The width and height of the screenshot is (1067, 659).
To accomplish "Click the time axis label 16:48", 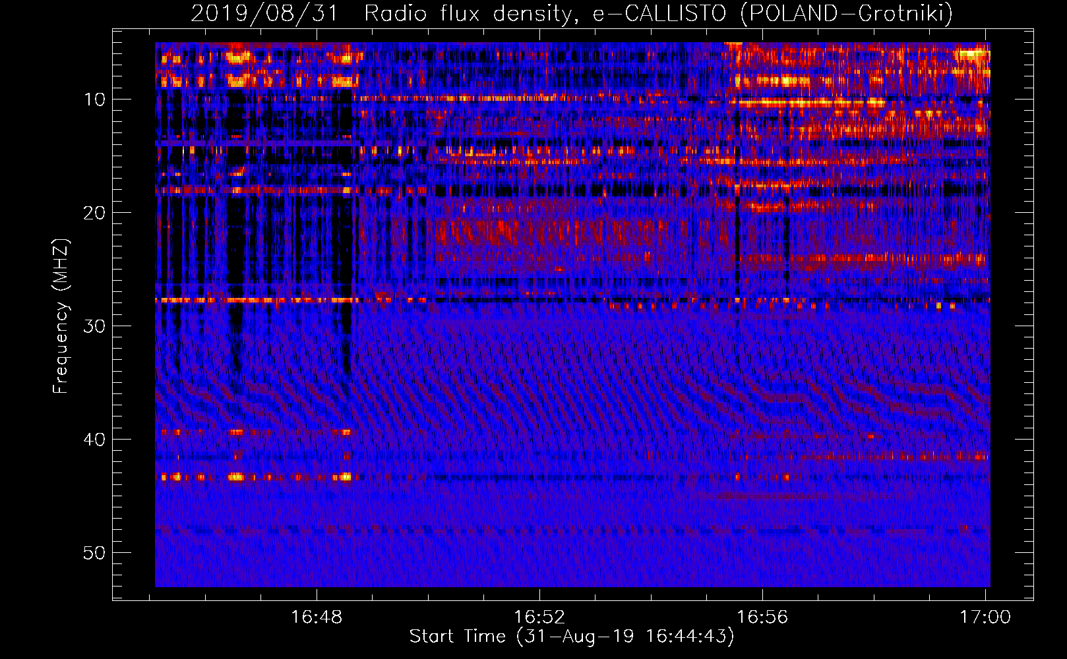I will point(317,617).
